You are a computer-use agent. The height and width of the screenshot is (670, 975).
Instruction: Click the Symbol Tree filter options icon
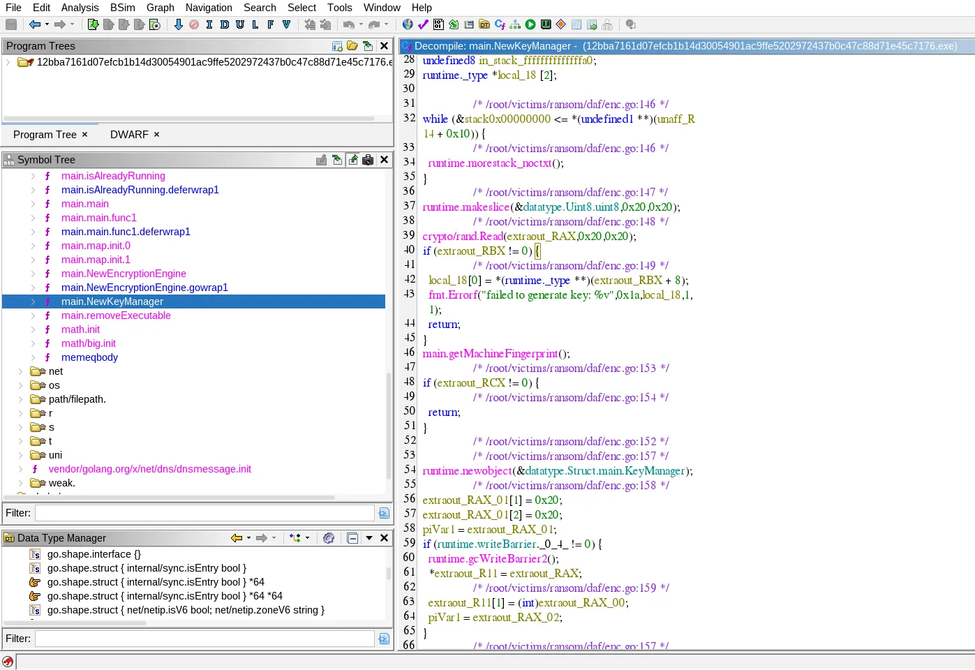384,513
